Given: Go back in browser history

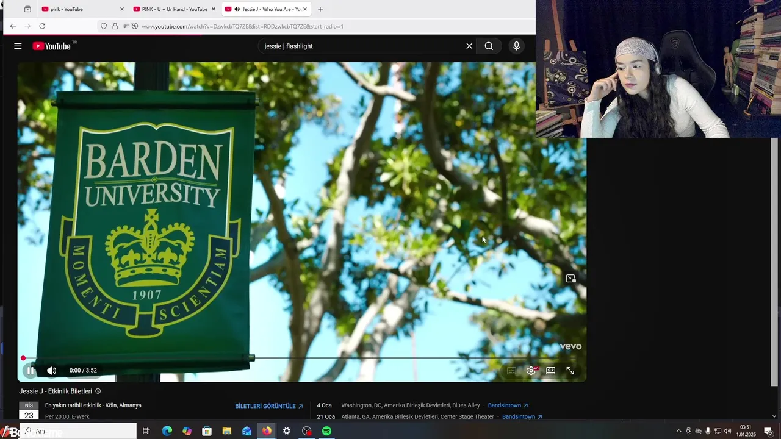Looking at the screenshot, I should (x=13, y=26).
